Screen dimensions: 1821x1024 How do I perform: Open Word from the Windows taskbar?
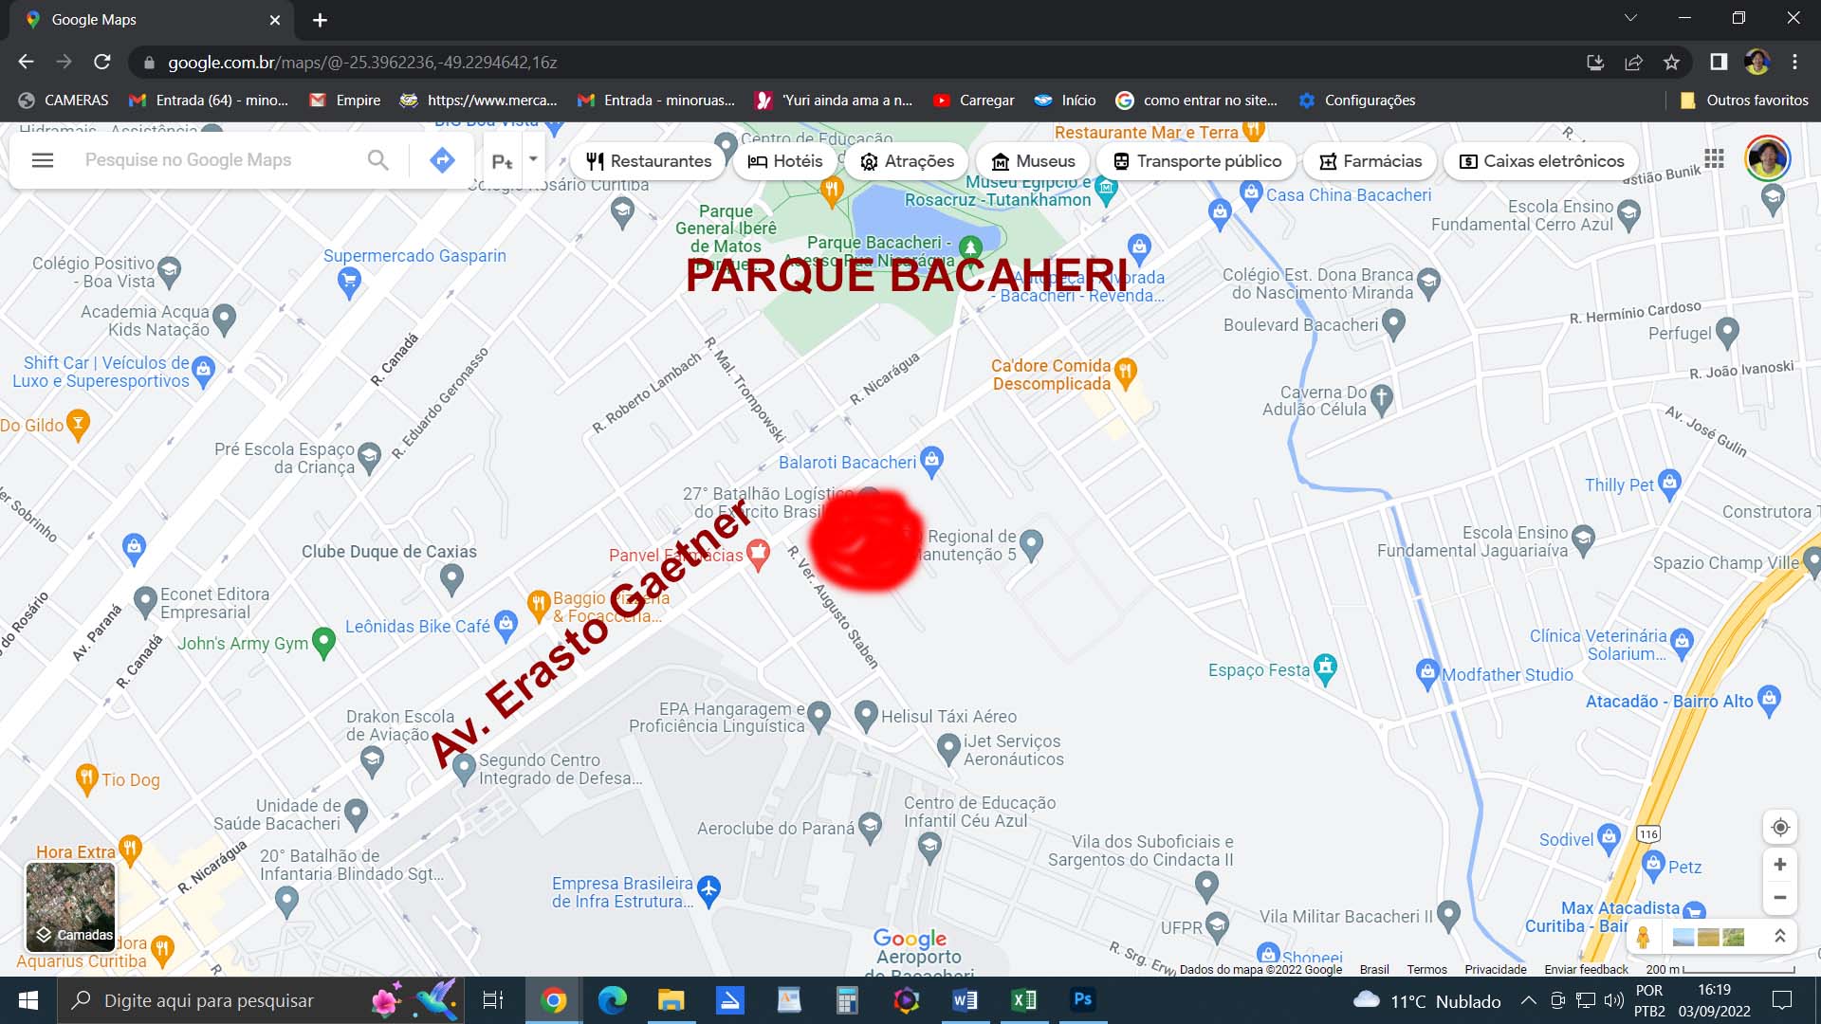pyautogui.click(x=965, y=1000)
